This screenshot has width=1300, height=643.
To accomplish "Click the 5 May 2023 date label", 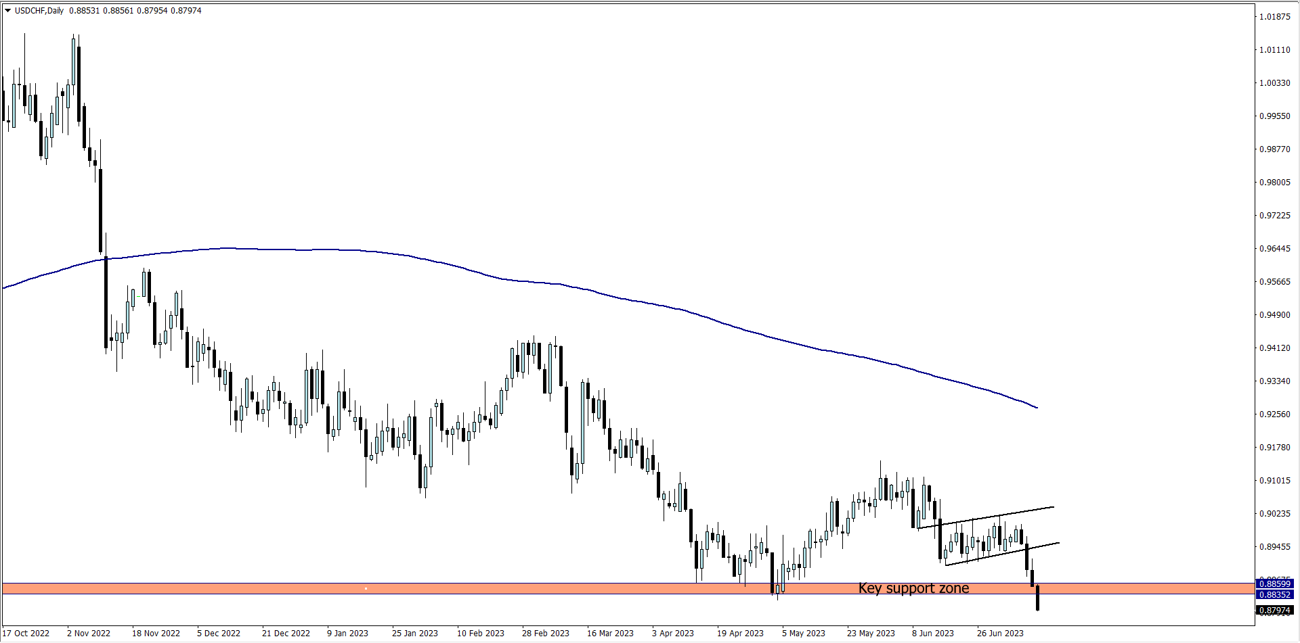I will 804,634.
